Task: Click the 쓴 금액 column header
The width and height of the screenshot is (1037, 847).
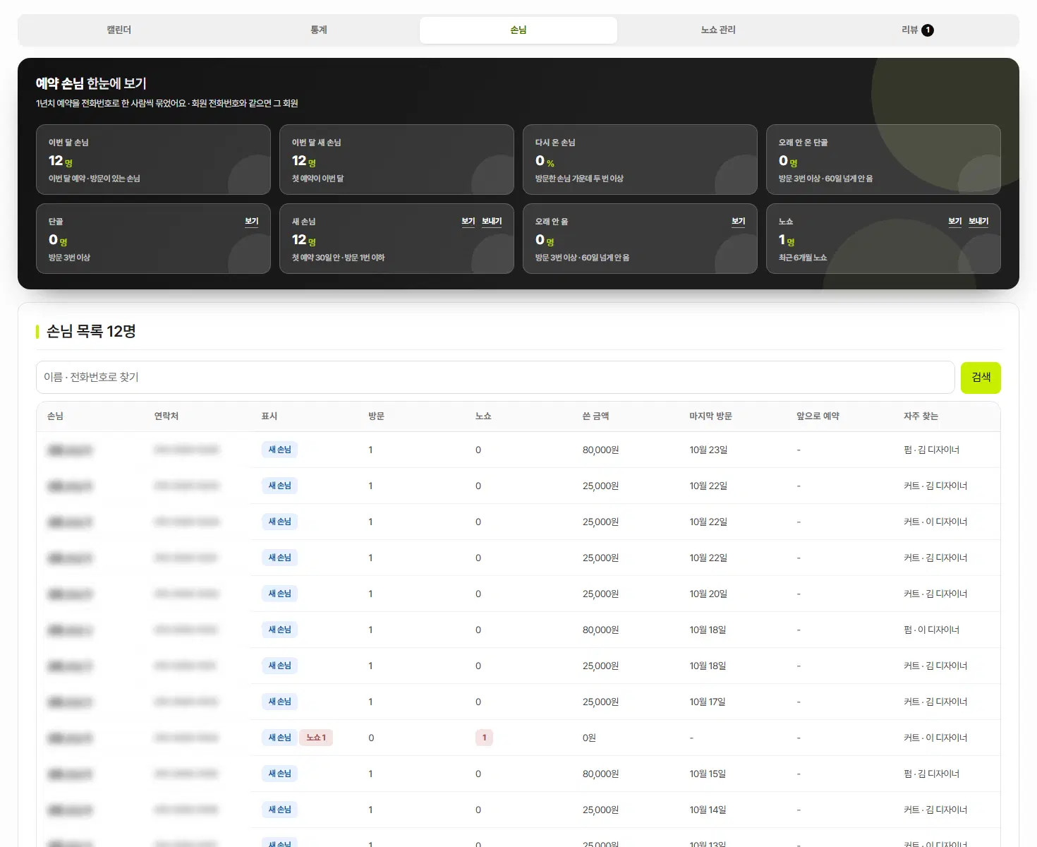Action: point(595,416)
